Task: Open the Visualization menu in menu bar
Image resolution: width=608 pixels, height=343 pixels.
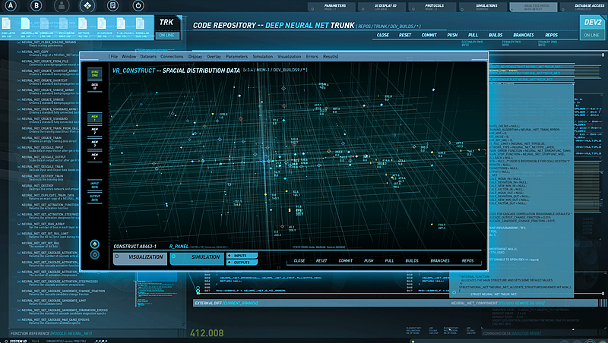Action: [x=289, y=57]
